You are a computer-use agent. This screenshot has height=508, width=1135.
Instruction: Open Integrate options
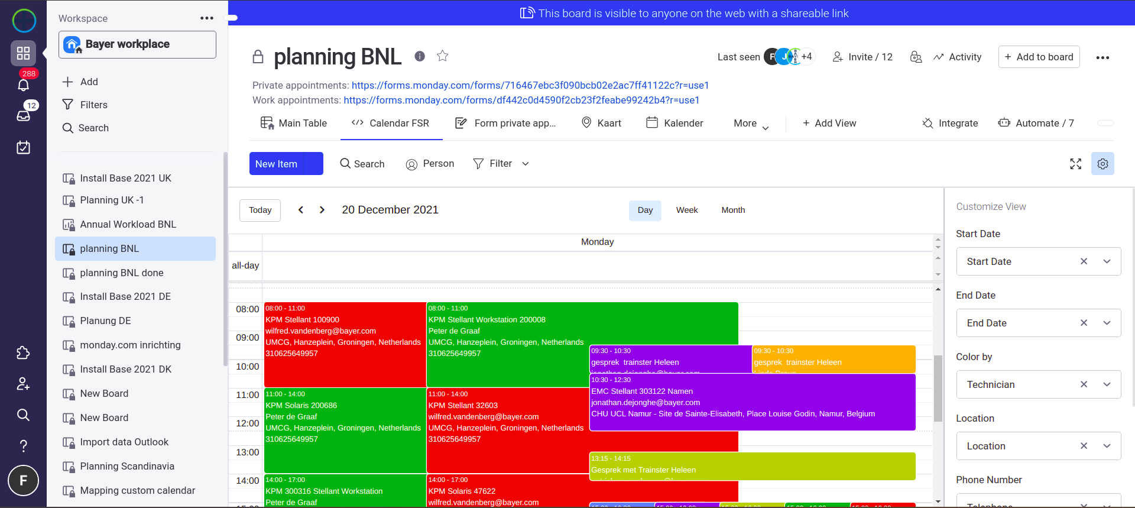coord(950,123)
